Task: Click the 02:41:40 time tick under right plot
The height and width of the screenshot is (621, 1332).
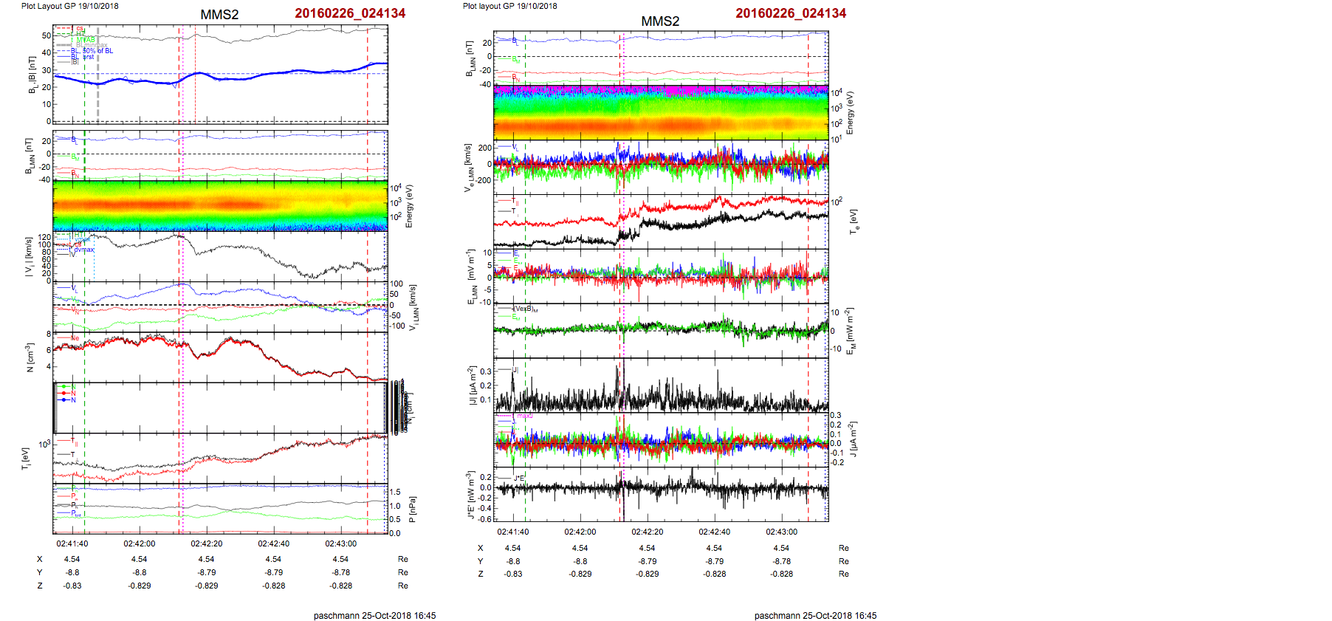Action: [x=512, y=532]
